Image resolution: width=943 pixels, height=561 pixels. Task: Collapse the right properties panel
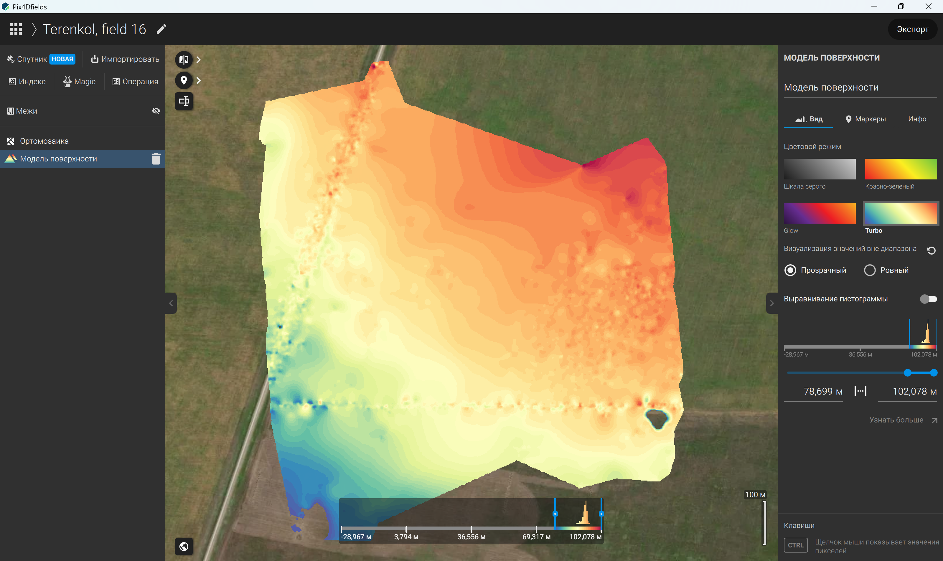pos(772,303)
